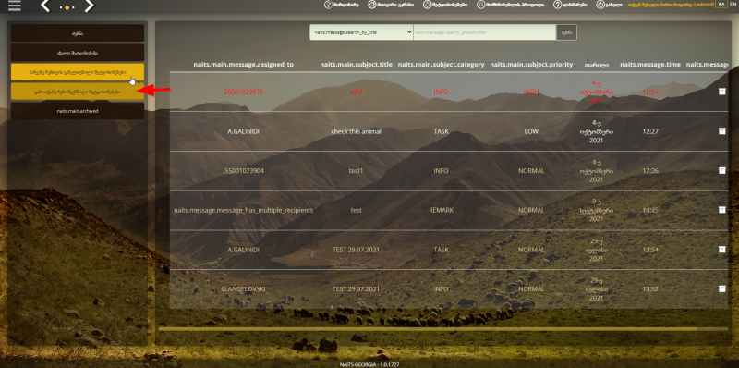Select A.GALINIDI in the LOW priority row
This screenshot has width=739, height=368.
243,131
